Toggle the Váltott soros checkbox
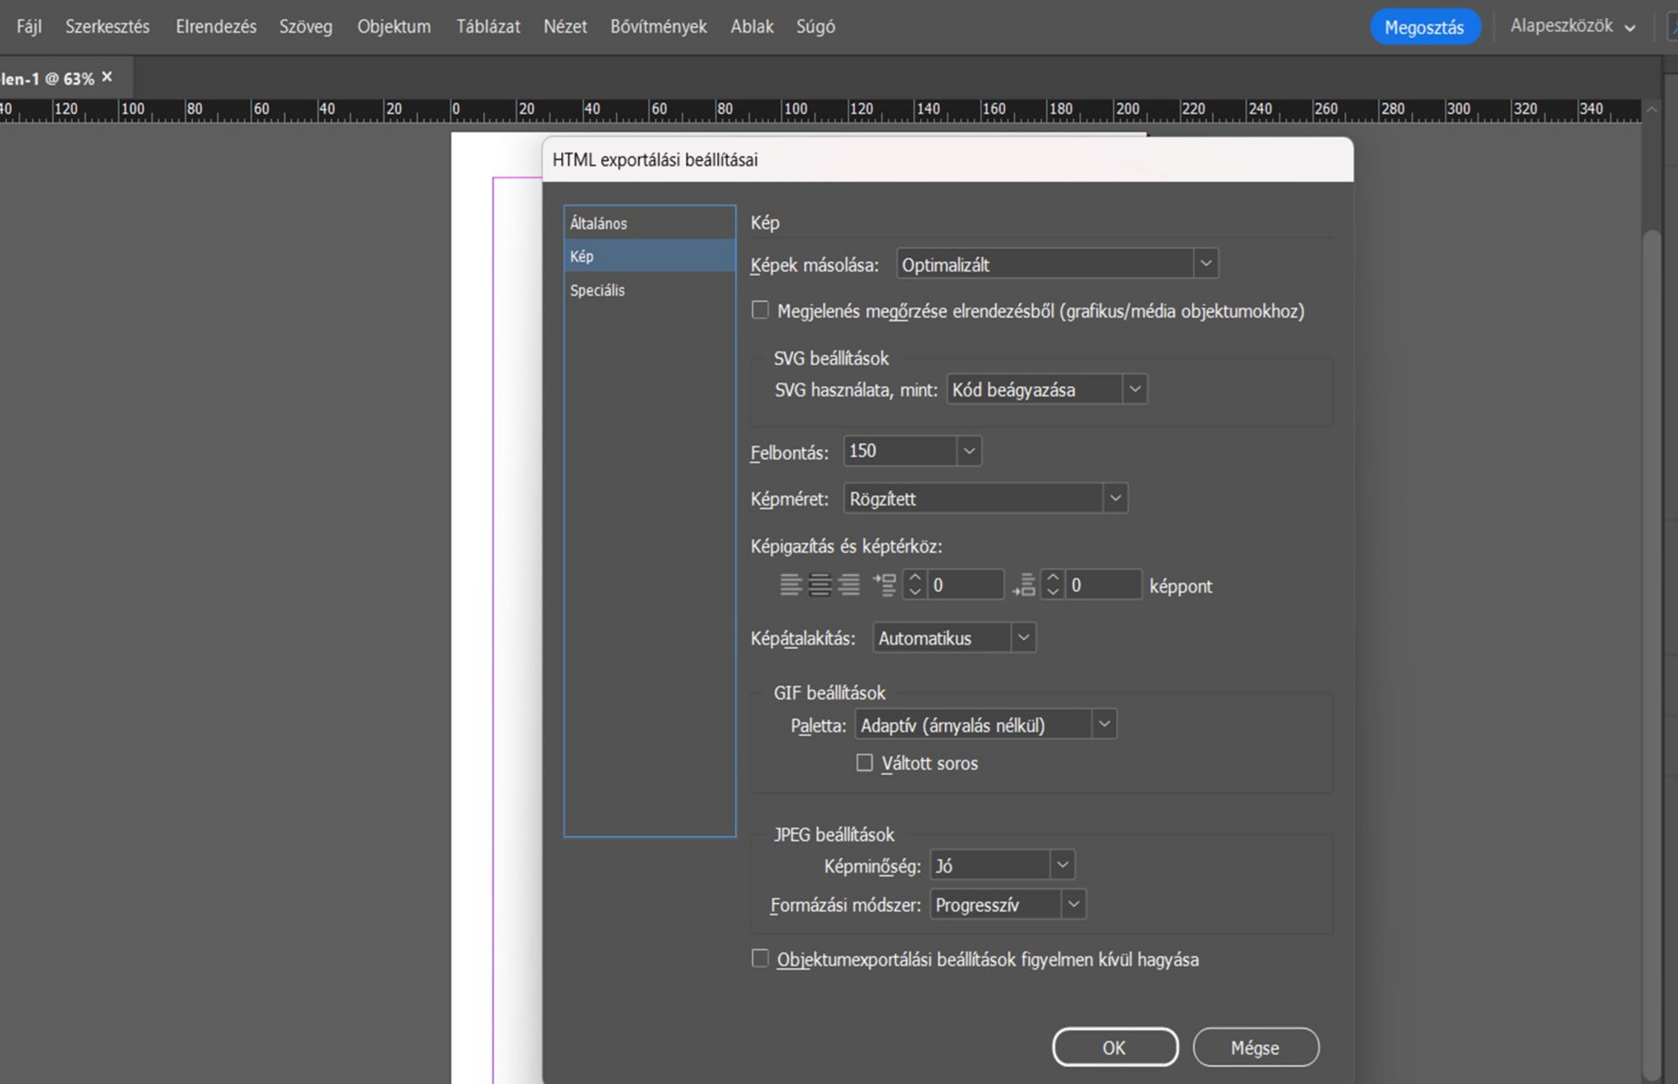The height and width of the screenshot is (1084, 1678). [864, 763]
